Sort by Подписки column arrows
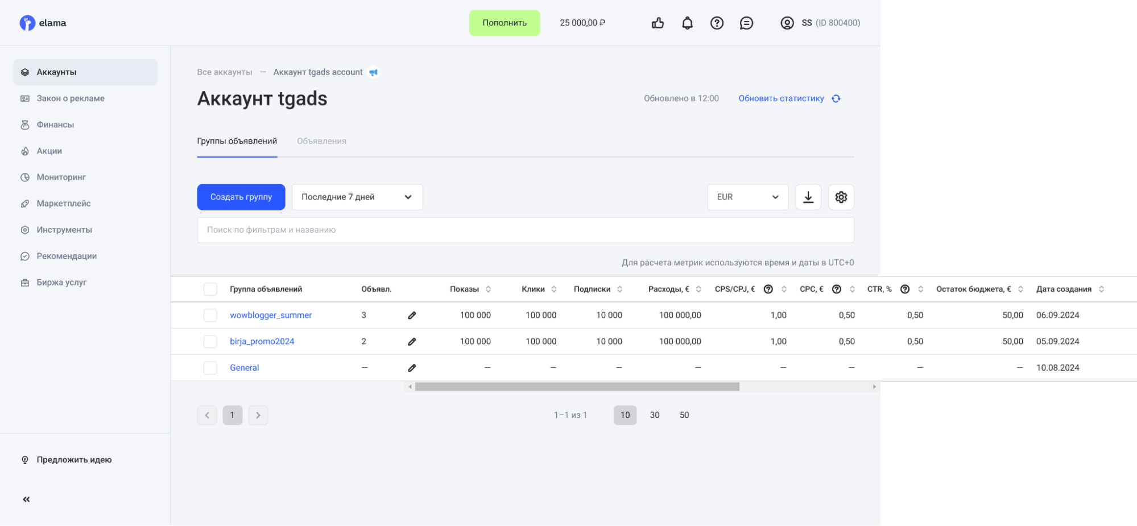The height and width of the screenshot is (526, 1137). (619, 289)
